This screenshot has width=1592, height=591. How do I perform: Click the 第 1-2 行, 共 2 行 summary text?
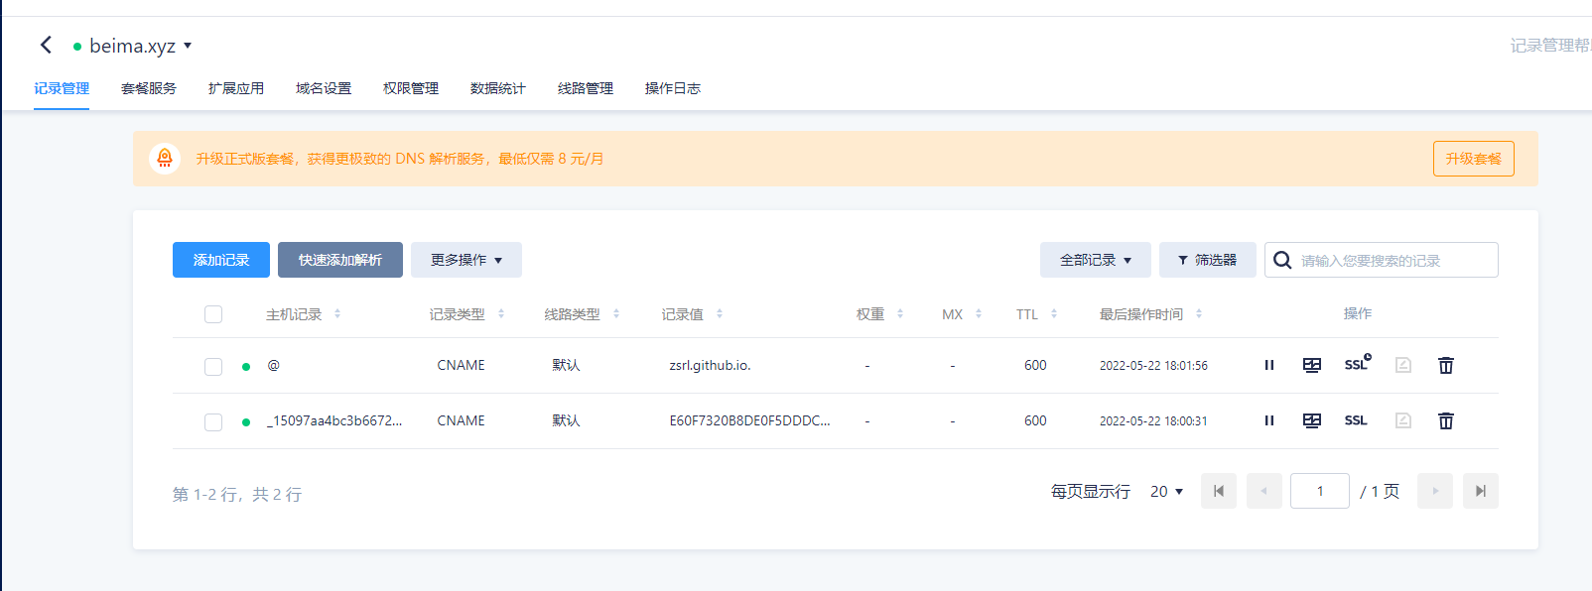click(x=237, y=494)
